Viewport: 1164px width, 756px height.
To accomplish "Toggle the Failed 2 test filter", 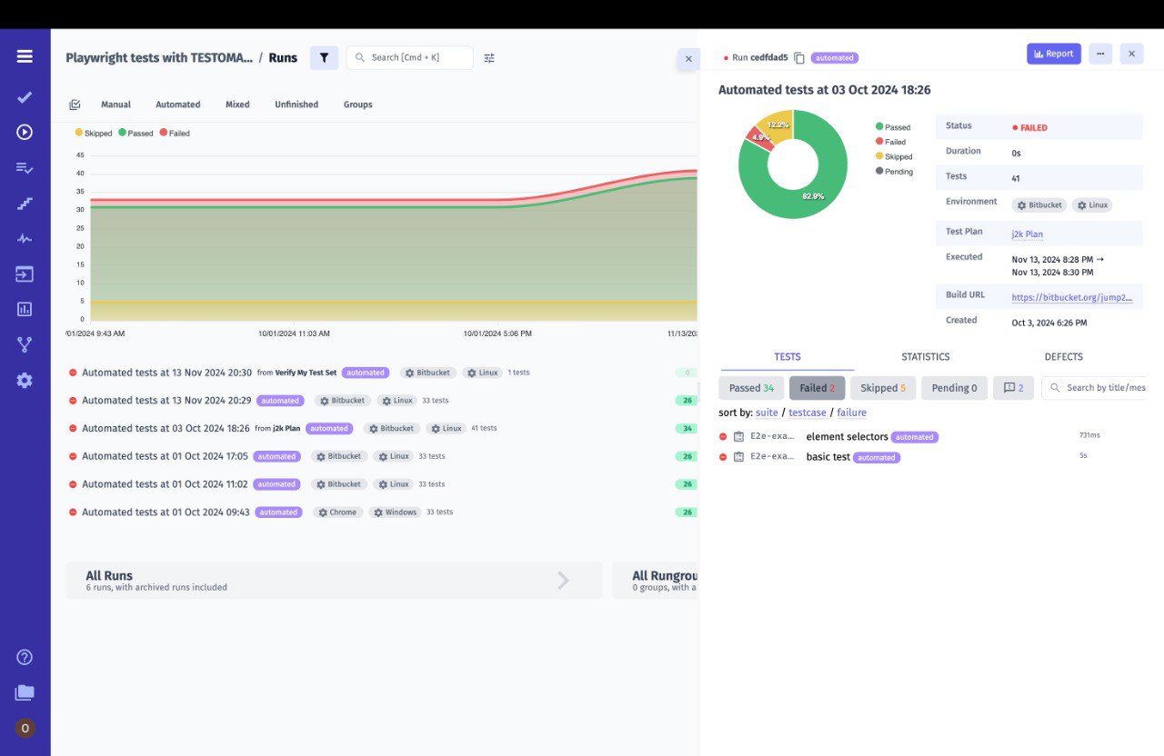I will (817, 387).
